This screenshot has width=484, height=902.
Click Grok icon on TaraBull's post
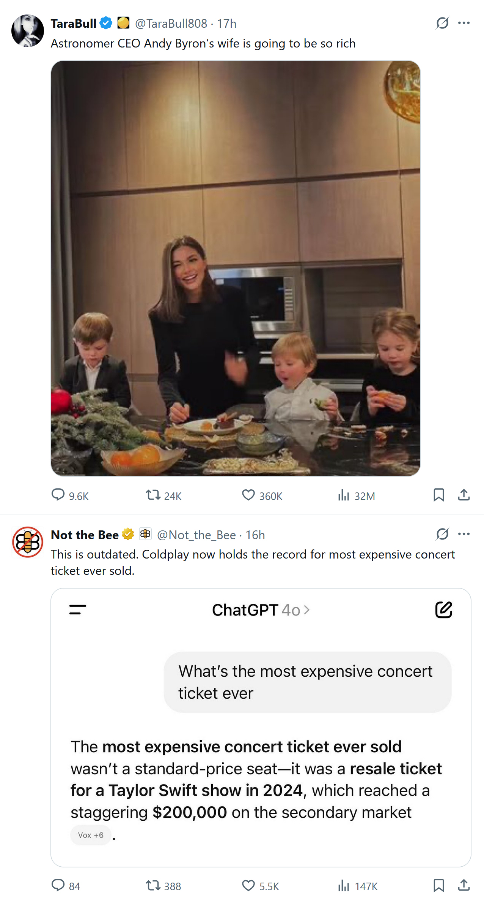[x=442, y=23]
